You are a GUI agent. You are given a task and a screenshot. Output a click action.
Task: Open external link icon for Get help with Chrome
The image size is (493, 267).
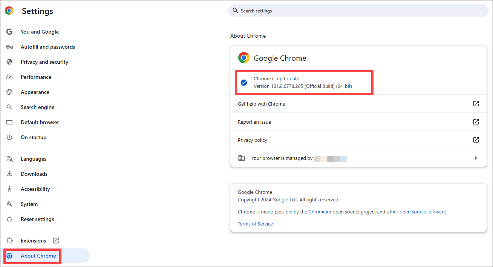(x=476, y=104)
